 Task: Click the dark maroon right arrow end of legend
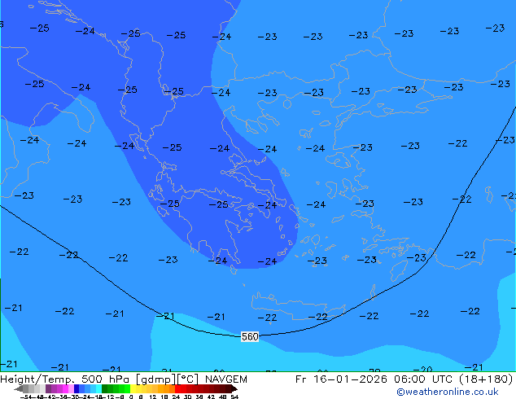pyautogui.click(x=234, y=388)
